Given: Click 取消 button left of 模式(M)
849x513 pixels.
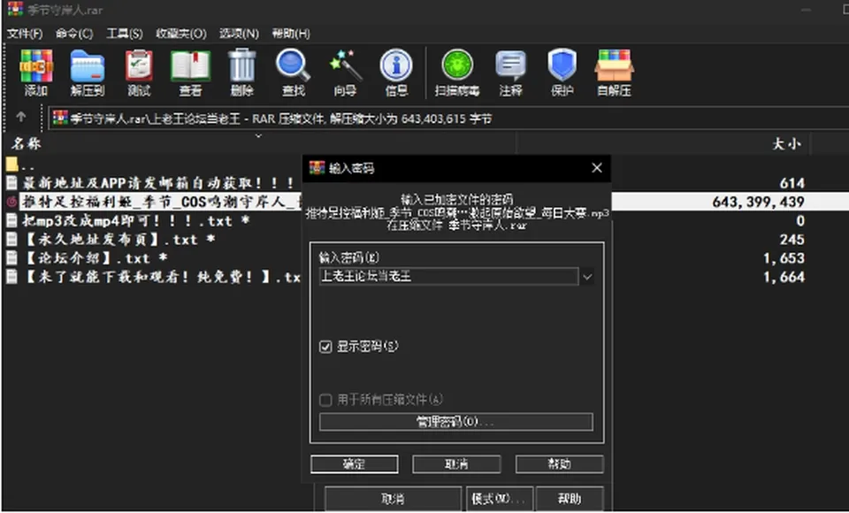Looking at the screenshot, I should click(393, 498).
